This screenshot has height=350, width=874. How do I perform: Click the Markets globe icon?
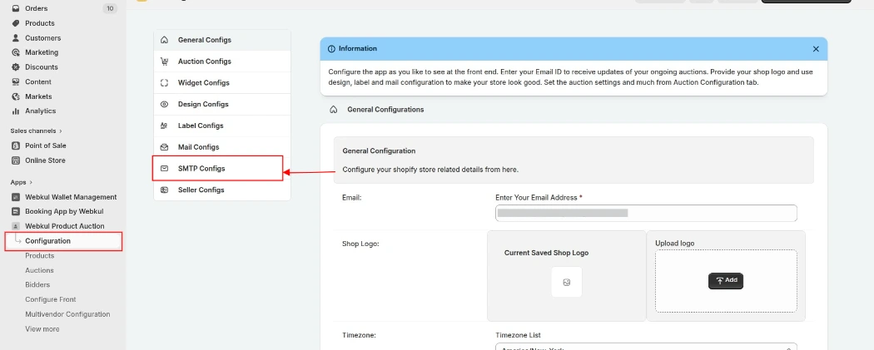tap(16, 96)
